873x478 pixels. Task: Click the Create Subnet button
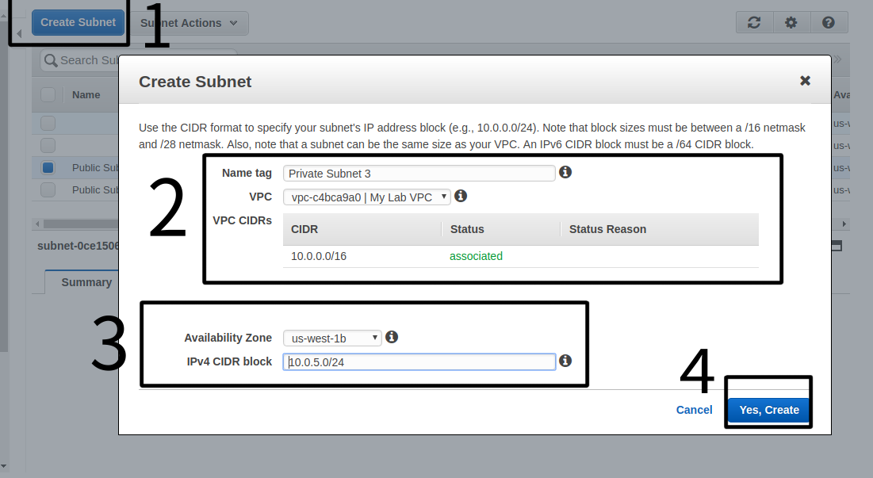78,22
